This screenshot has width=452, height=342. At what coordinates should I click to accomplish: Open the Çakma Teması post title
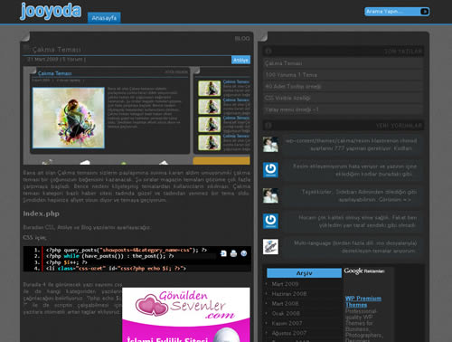pos(57,49)
